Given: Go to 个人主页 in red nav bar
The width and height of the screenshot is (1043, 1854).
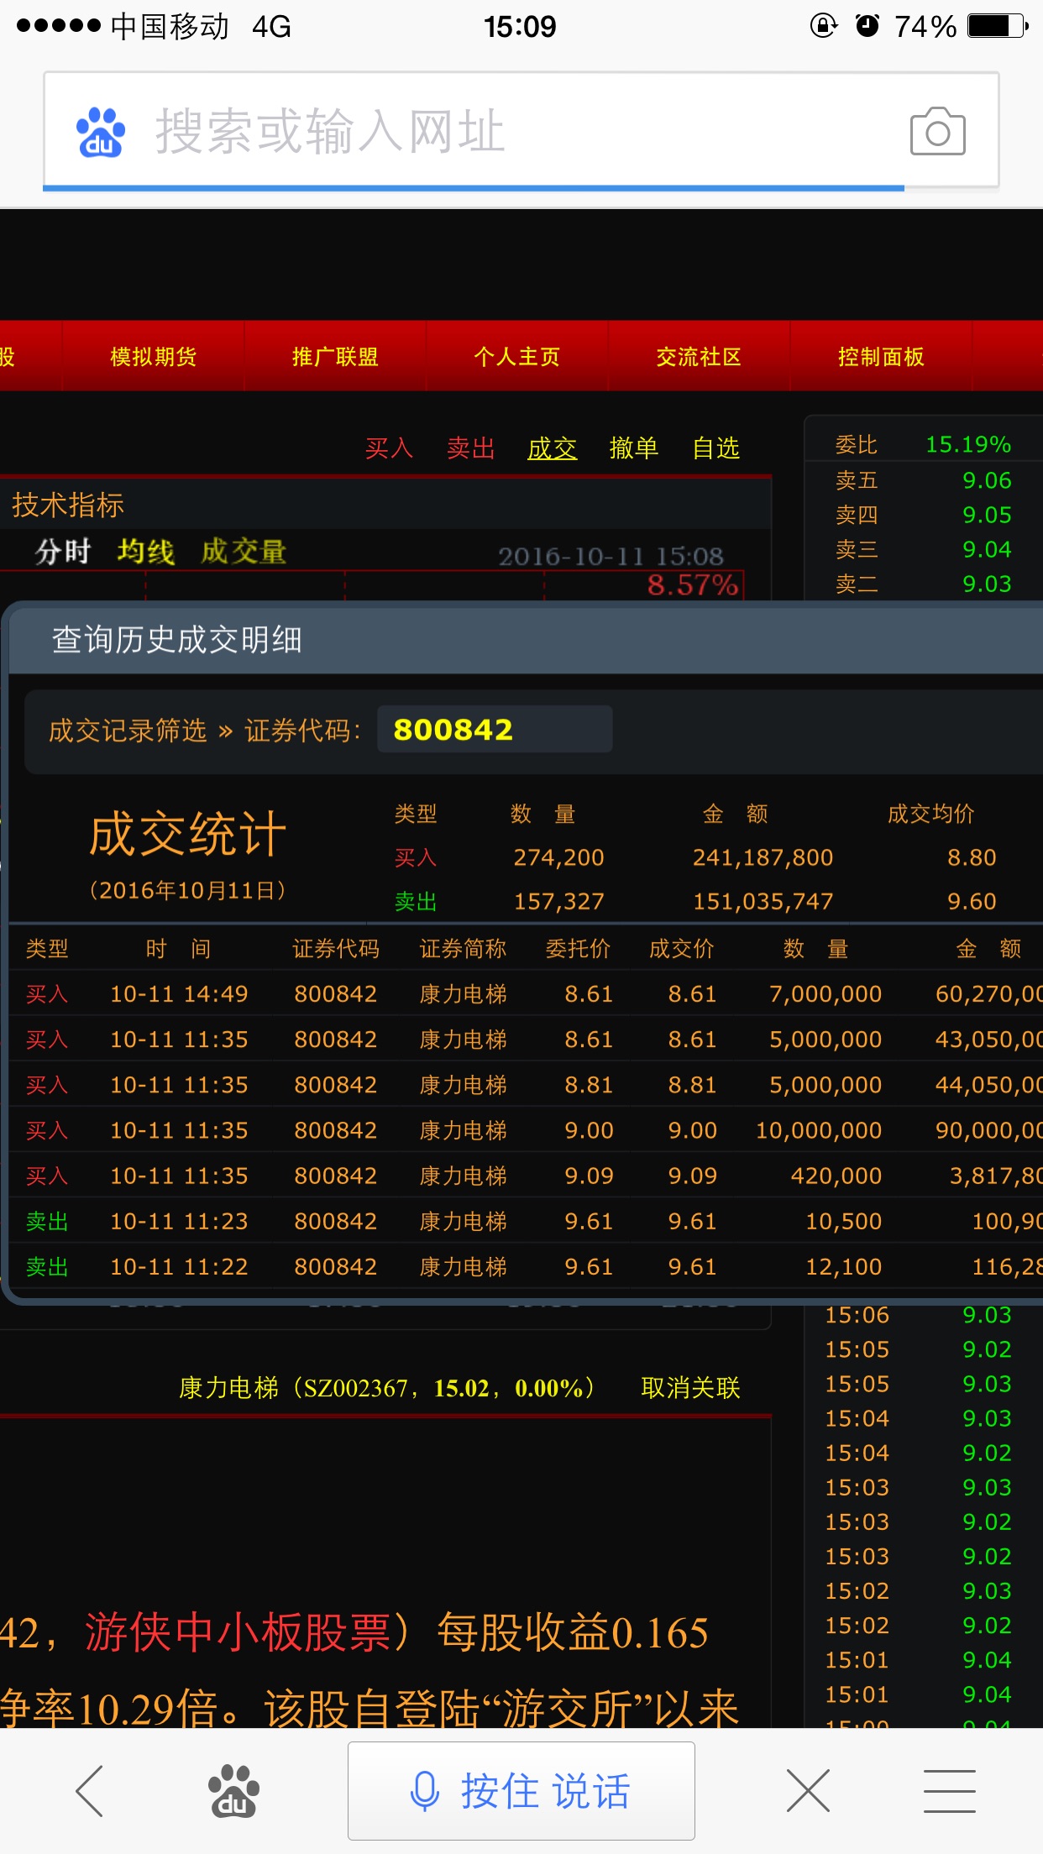Looking at the screenshot, I should [x=516, y=357].
